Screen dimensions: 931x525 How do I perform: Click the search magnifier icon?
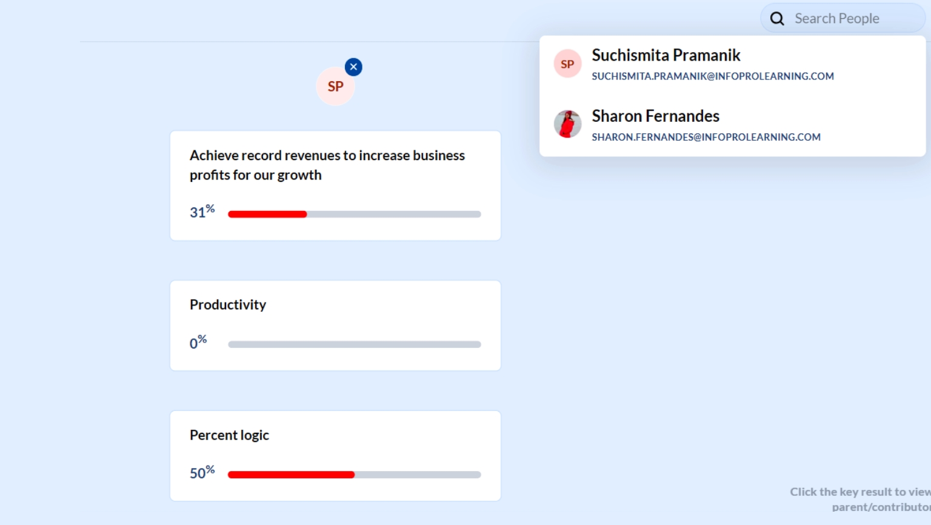click(777, 19)
